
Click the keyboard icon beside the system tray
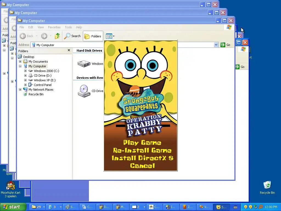pos(235,207)
